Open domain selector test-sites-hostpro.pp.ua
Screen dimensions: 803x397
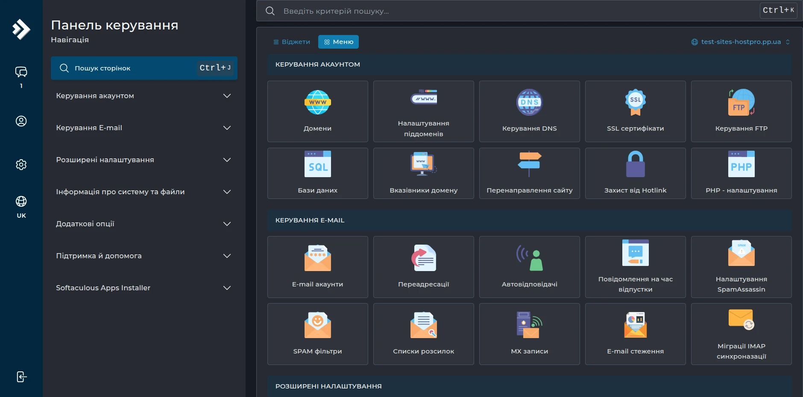(741, 42)
